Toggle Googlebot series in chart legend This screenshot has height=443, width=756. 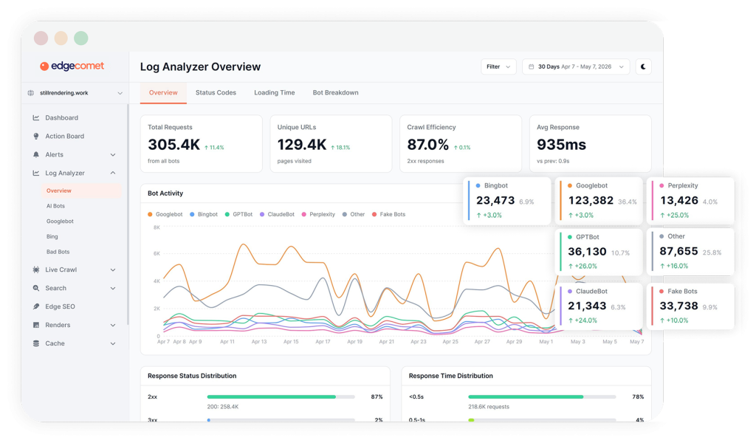pyautogui.click(x=165, y=215)
